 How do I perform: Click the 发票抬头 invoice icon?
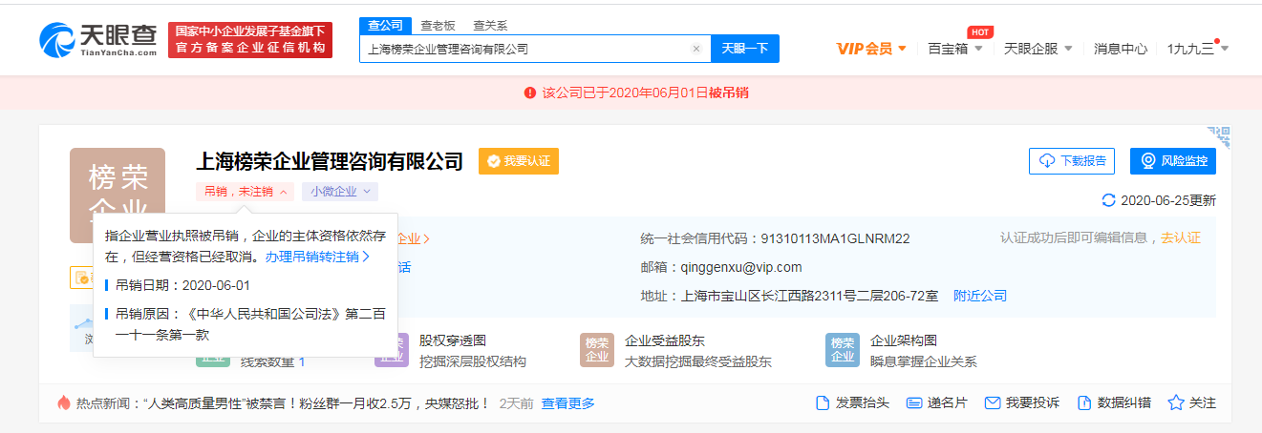pos(822,403)
